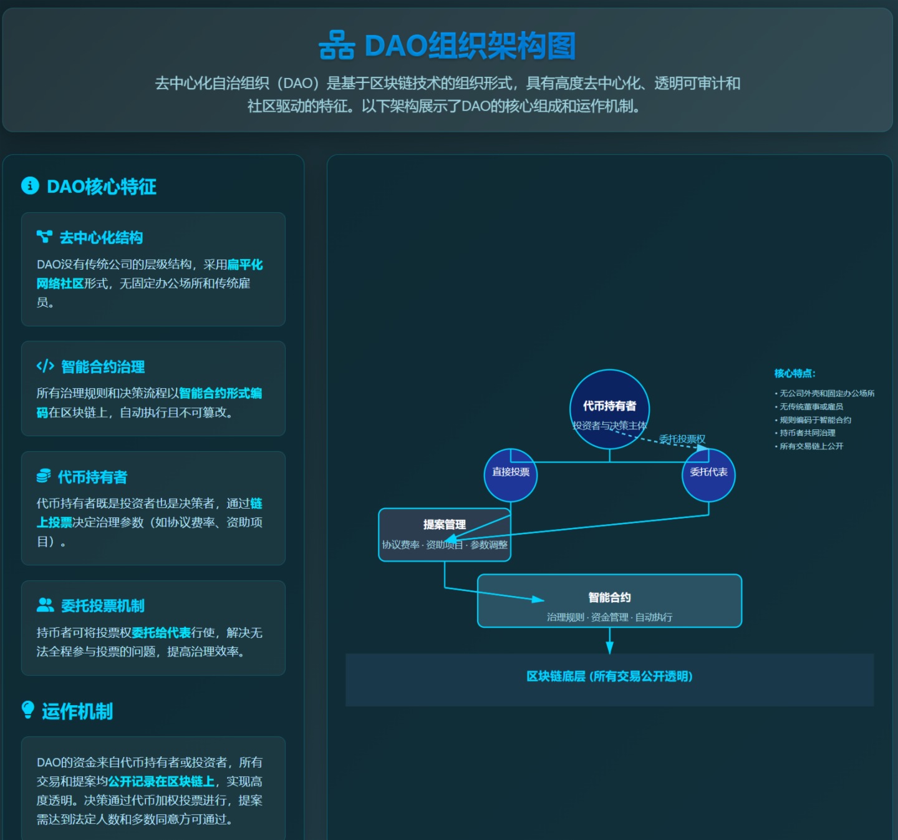Click the 提案管理 box in the diagram
898x840 pixels.
click(445, 534)
